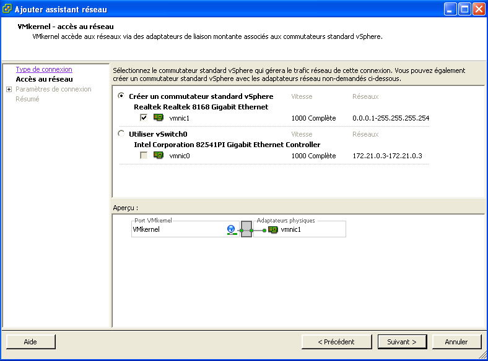Maximize the 'Ajouter assistant réseau' window
The image size is (488, 361).
[x=465, y=9]
